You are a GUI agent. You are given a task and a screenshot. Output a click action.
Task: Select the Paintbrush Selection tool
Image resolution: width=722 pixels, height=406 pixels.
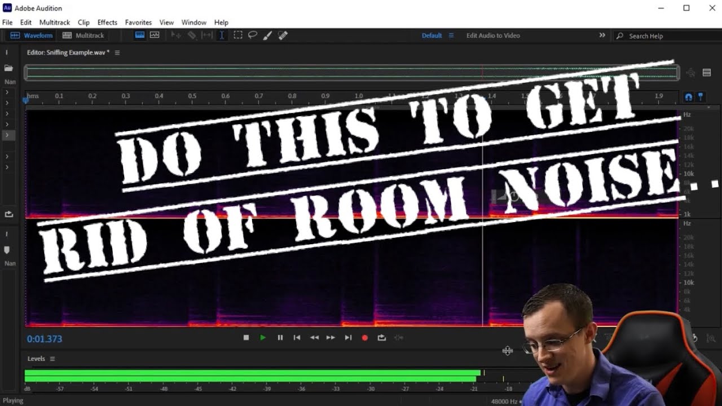[x=267, y=36]
